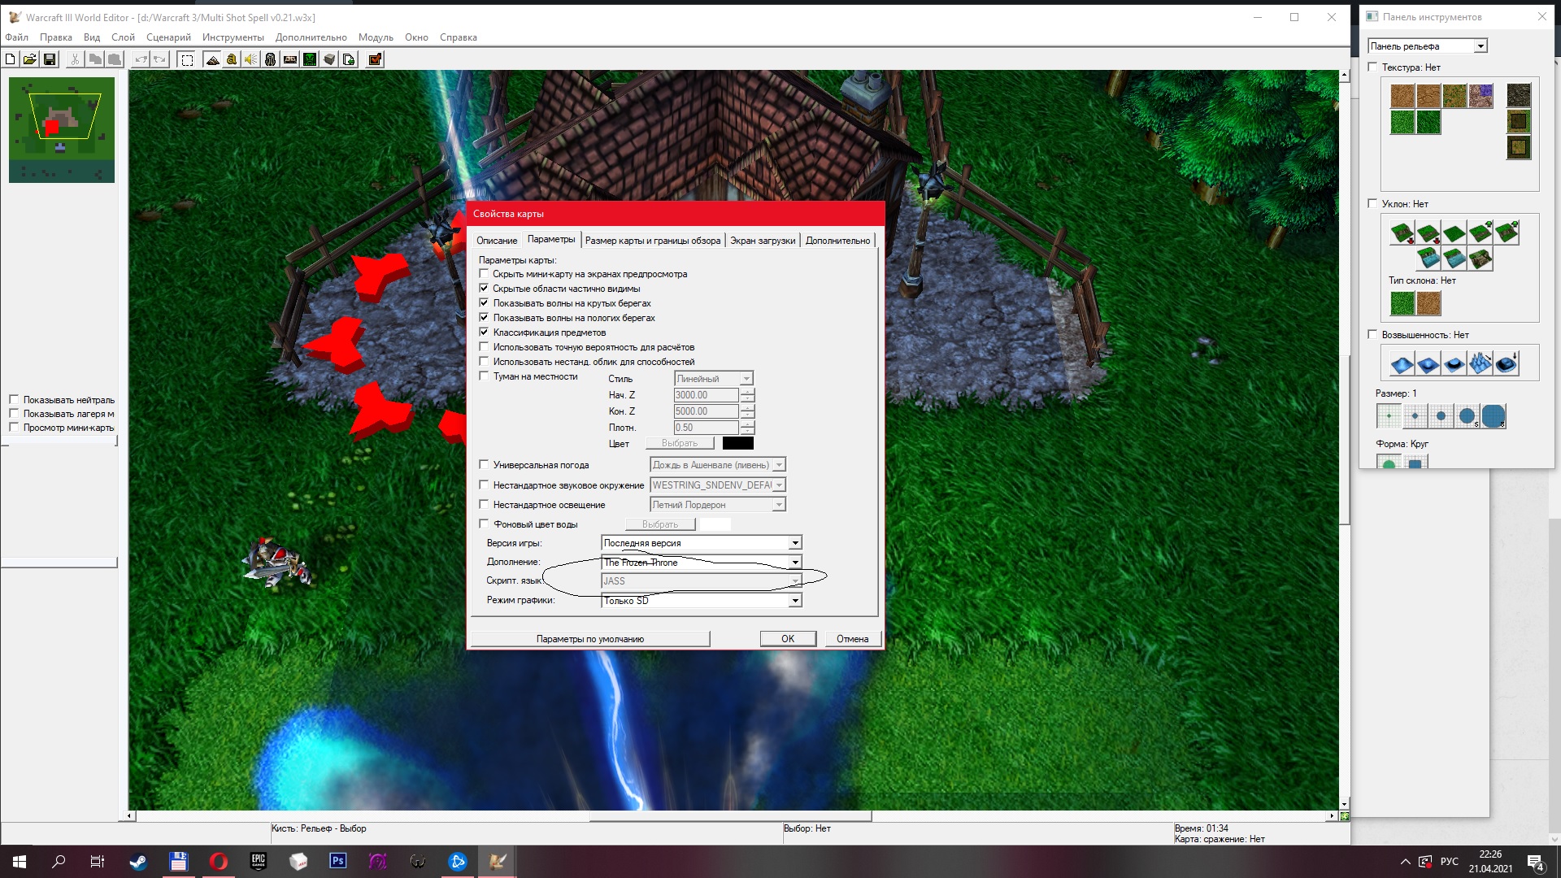Open the Sound Editor speaker icon
Screen dimensions: 1561x878
[x=251, y=59]
